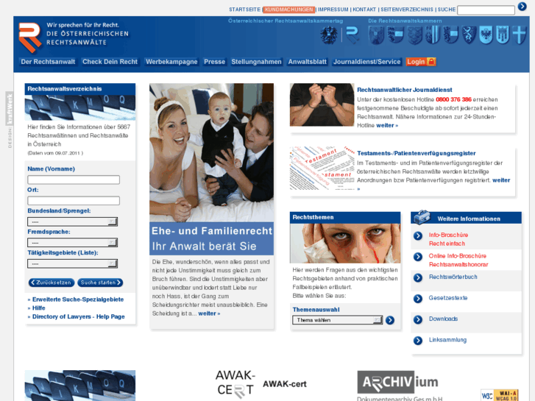This screenshot has height=401, width=535.
Task: Select the third chamber coat of arms shield
Action: (x=415, y=35)
